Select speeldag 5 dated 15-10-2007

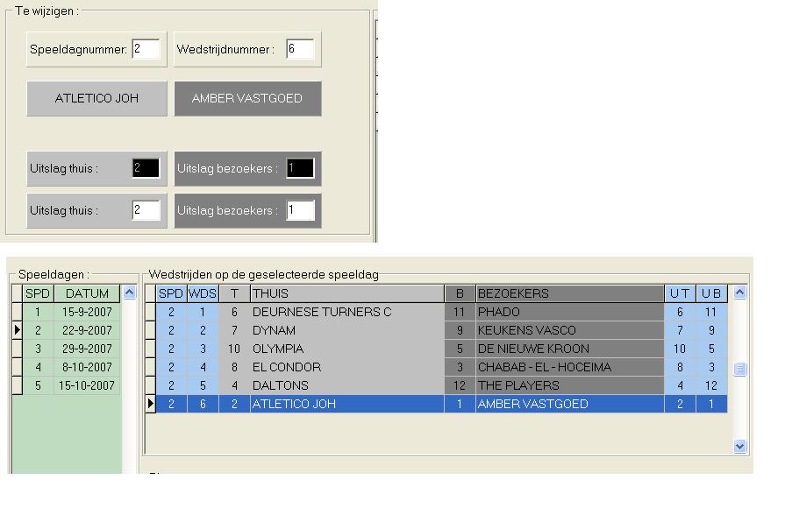87,385
